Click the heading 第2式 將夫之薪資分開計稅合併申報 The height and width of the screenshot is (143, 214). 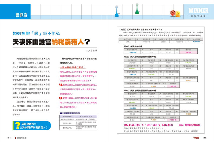point(140,56)
